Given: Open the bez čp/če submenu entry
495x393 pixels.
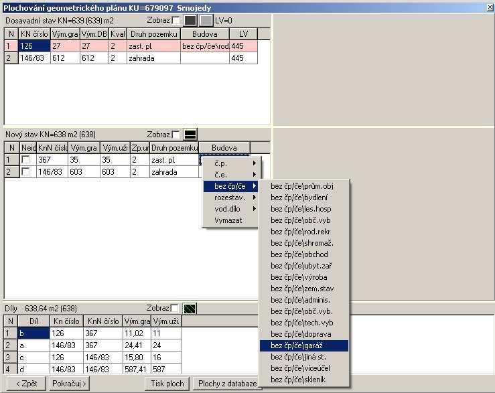Looking at the screenshot, I should pyautogui.click(x=231, y=186).
